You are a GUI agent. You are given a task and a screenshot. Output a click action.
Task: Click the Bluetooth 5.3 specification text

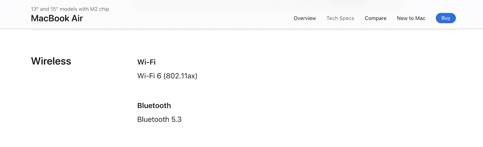[x=159, y=119]
